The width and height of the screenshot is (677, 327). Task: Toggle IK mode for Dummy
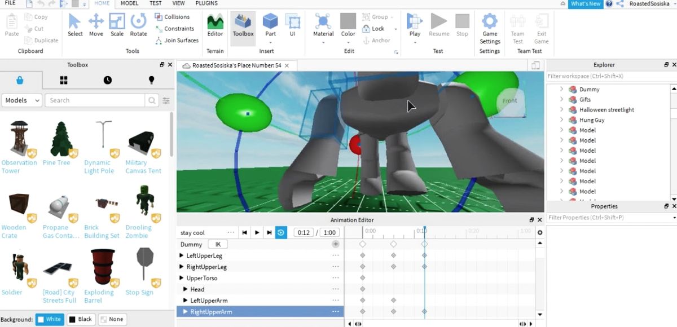click(x=217, y=245)
